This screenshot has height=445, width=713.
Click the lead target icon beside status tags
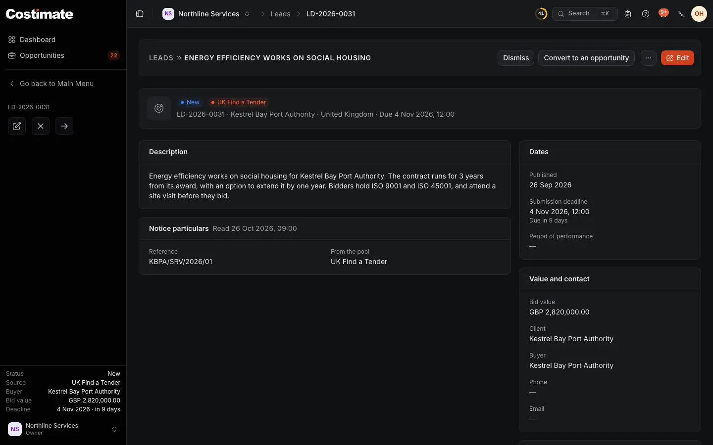tap(159, 108)
